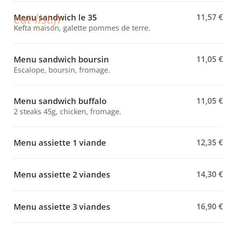Click galette pommes de terre text
The width and height of the screenshot is (246, 233).
[x=106, y=28]
